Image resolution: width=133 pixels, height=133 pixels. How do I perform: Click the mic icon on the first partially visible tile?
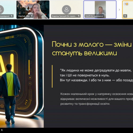pyautogui.click(x=12, y=16)
